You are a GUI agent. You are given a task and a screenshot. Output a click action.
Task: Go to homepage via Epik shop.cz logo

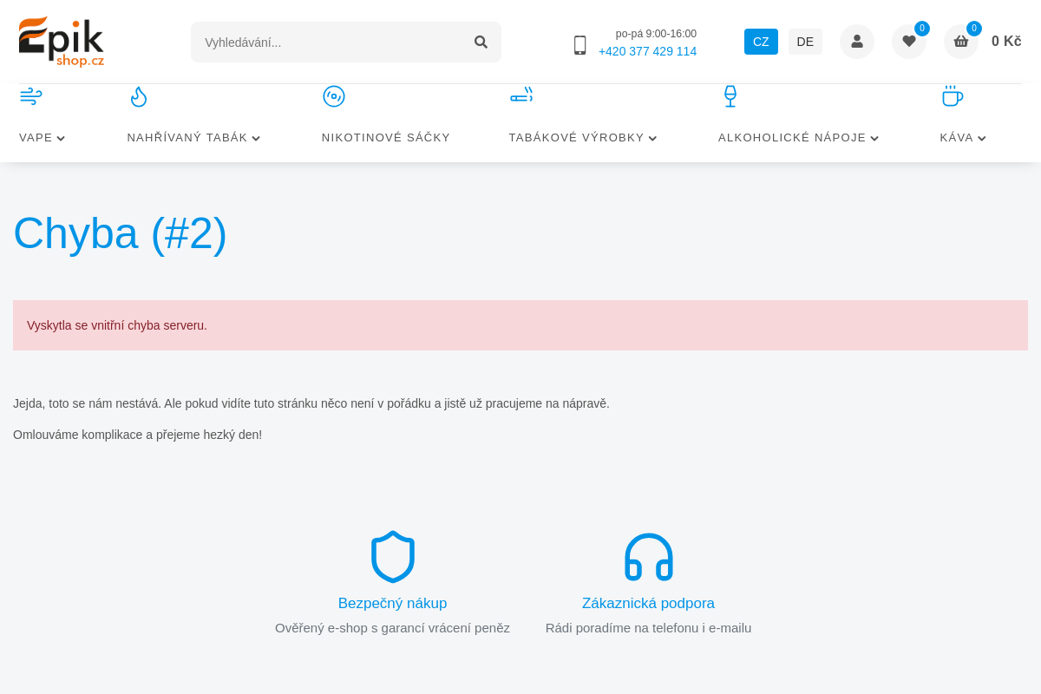62,42
